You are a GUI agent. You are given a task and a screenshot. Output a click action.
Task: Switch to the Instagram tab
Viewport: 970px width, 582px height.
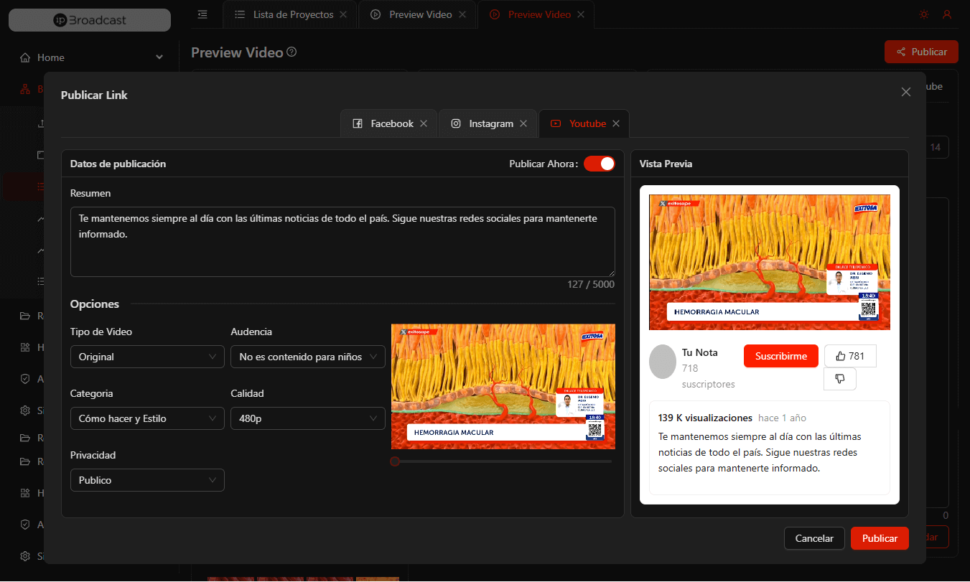(483, 123)
